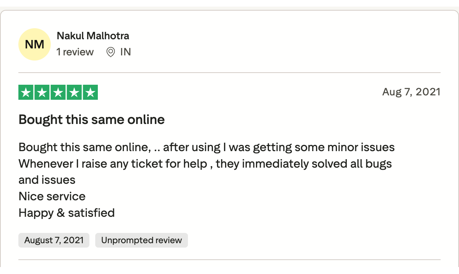Click the 'Unprompted review' badge
The image size is (459, 274).
(x=142, y=240)
